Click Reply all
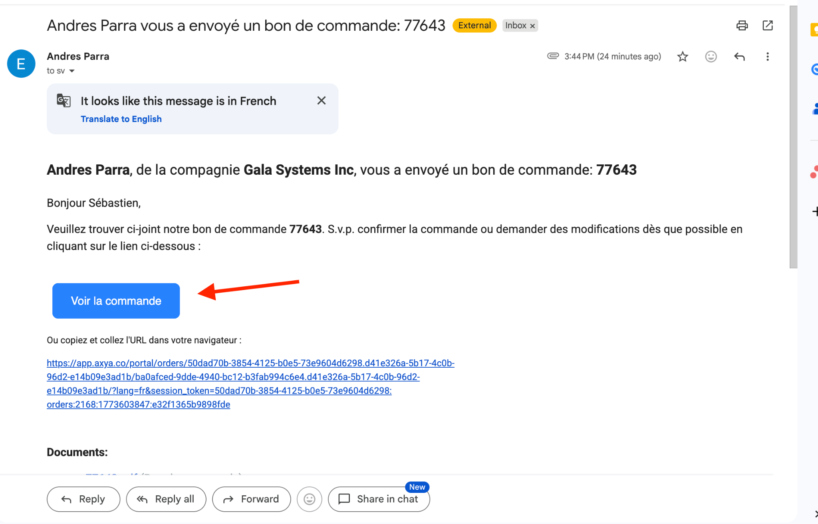The height and width of the screenshot is (524, 818). 166,499
